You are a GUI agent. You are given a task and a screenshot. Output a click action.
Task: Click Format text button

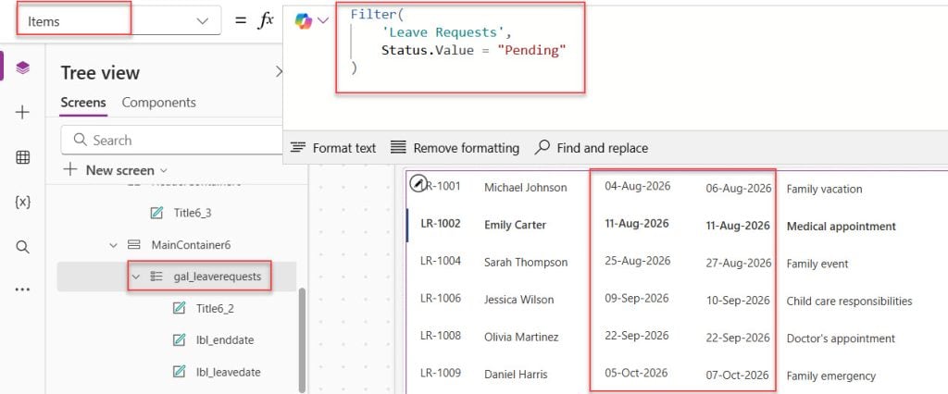(333, 148)
